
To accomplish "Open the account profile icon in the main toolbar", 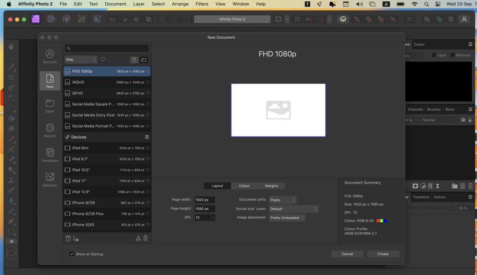I will point(464,19).
